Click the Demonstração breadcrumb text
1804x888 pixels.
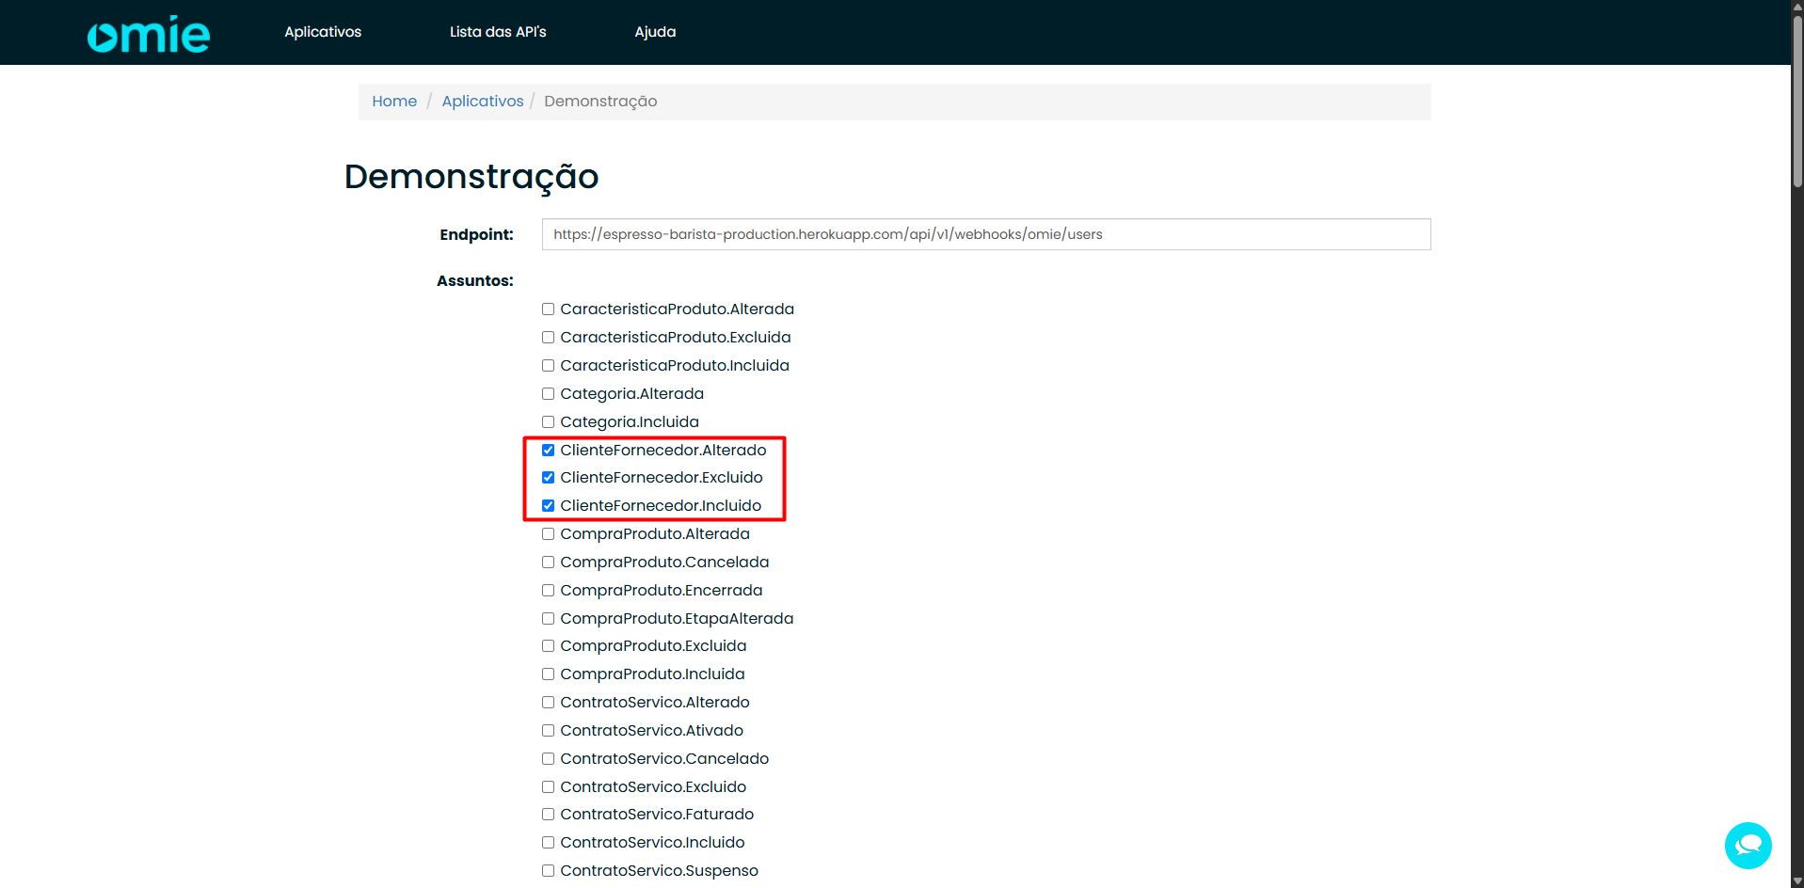600,101
